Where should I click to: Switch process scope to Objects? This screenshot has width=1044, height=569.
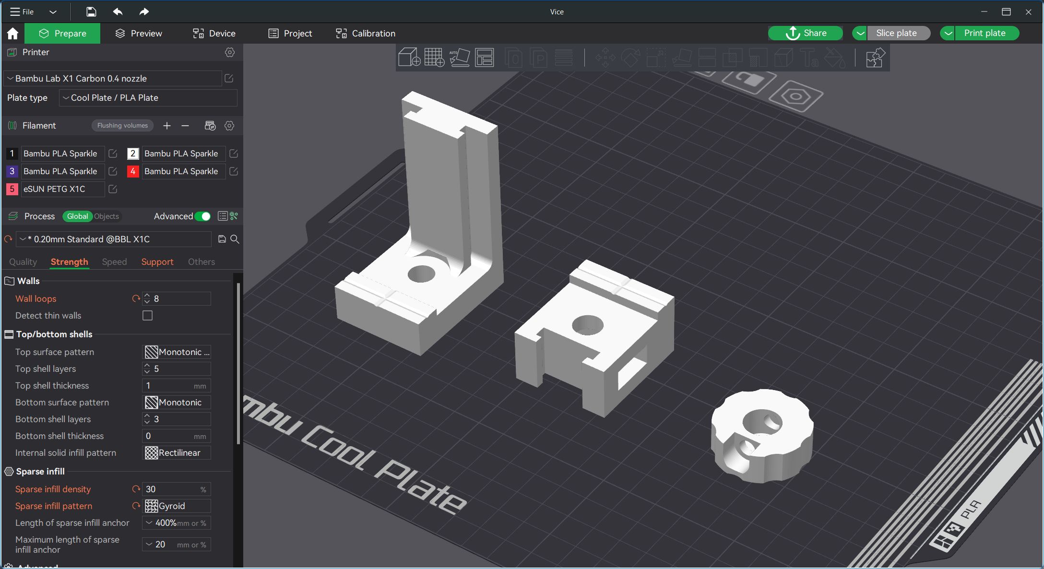106,216
